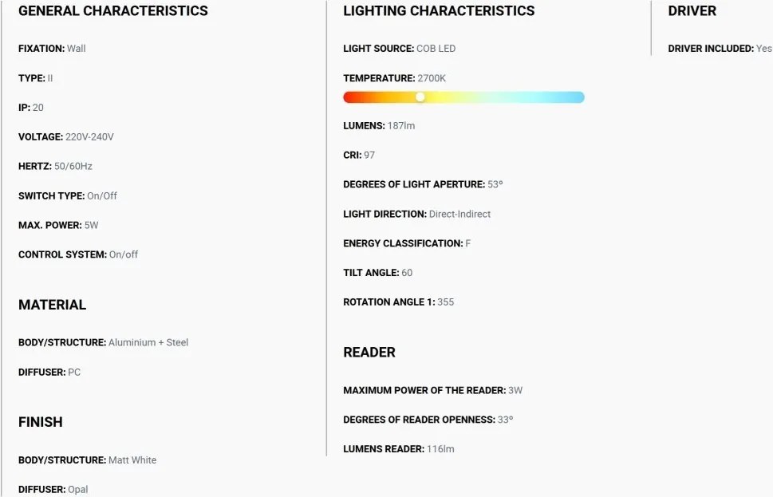Click the Body/Structure Aluminium + Steel entry
773x497 pixels.
[103, 342]
